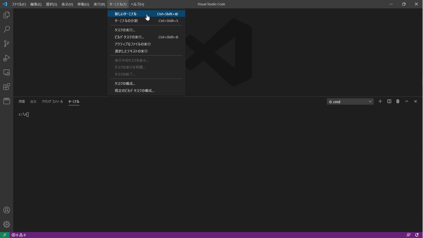Select ターミナルの分割 menu entry
The width and height of the screenshot is (423, 238).
[x=146, y=21]
